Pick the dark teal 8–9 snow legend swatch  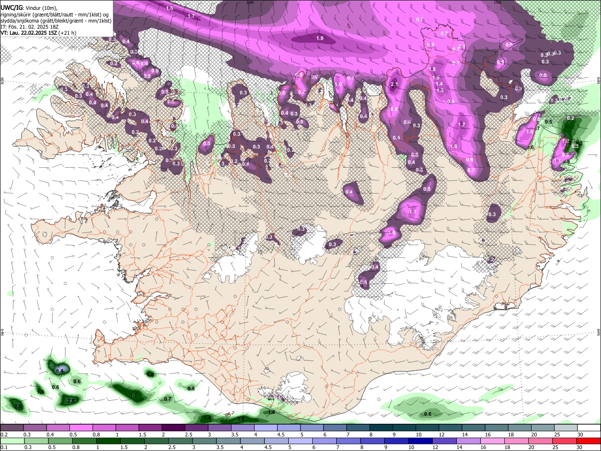[381, 428]
